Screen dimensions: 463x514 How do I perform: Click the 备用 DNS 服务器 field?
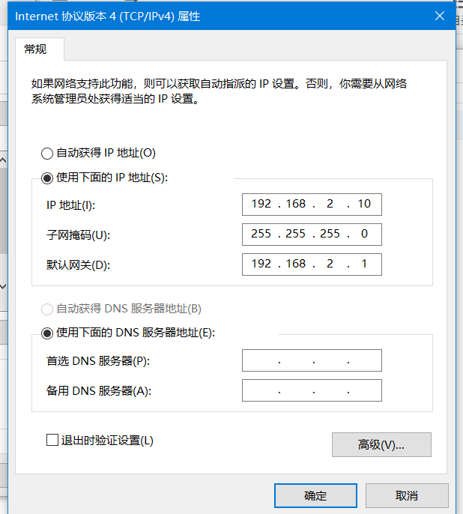312,390
